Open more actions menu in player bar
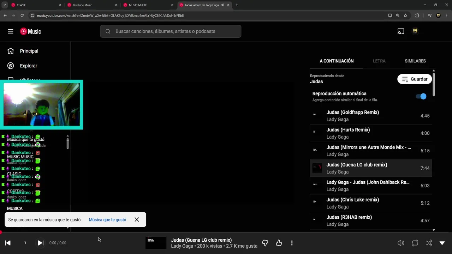Image resolution: width=452 pixels, height=254 pixels. click(292, 243)
